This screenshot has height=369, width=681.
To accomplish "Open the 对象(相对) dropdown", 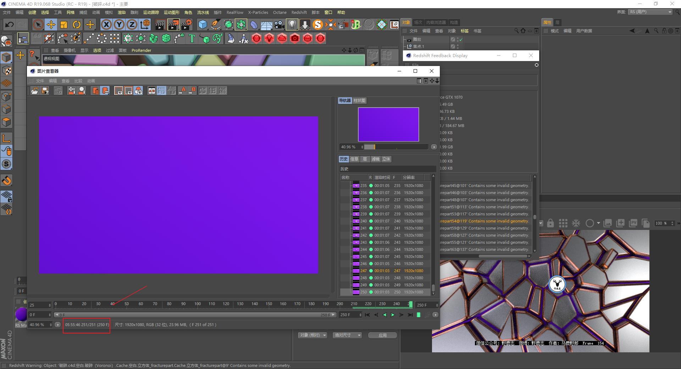I will pos(312,335).
